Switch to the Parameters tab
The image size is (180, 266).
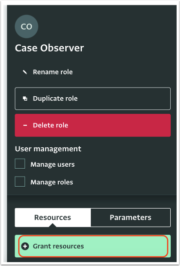pyautogui.click(x=131, y=217)
